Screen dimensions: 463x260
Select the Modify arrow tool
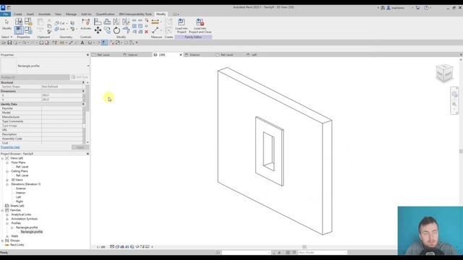pos(7,24)
